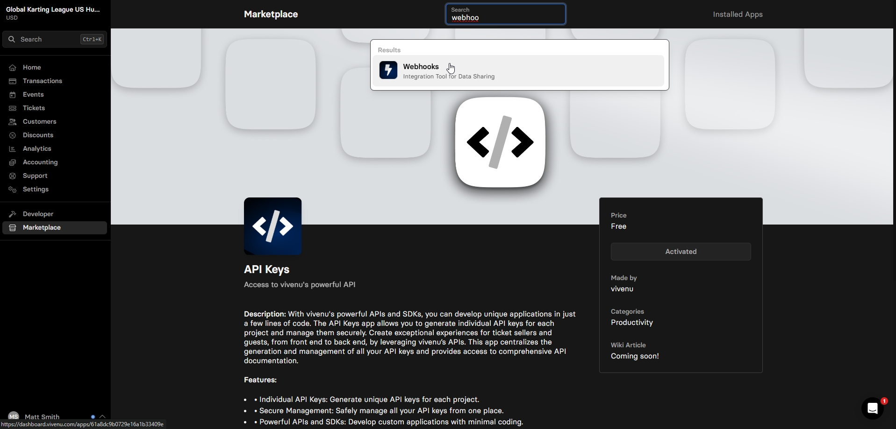Screen dimensions: 896x429
Task: Click 'Access to vivenu's powerful API' tagline
Action: click(300, 285)
